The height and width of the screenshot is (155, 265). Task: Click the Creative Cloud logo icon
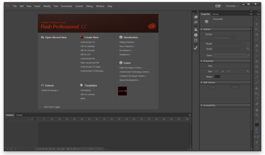tap(151, 26)
